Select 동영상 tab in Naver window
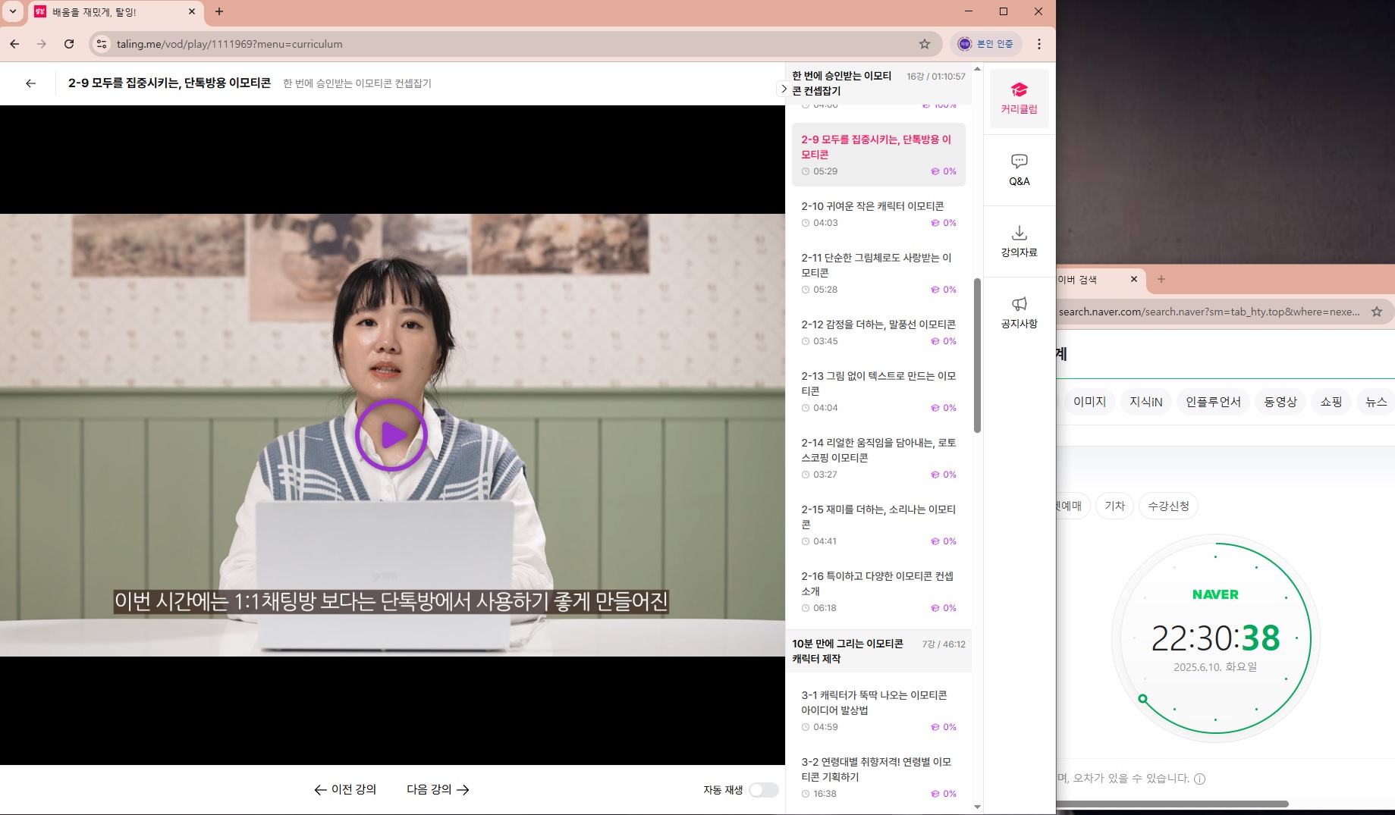The height and width of the screenshot is (815, 1395). (1280, 402)
